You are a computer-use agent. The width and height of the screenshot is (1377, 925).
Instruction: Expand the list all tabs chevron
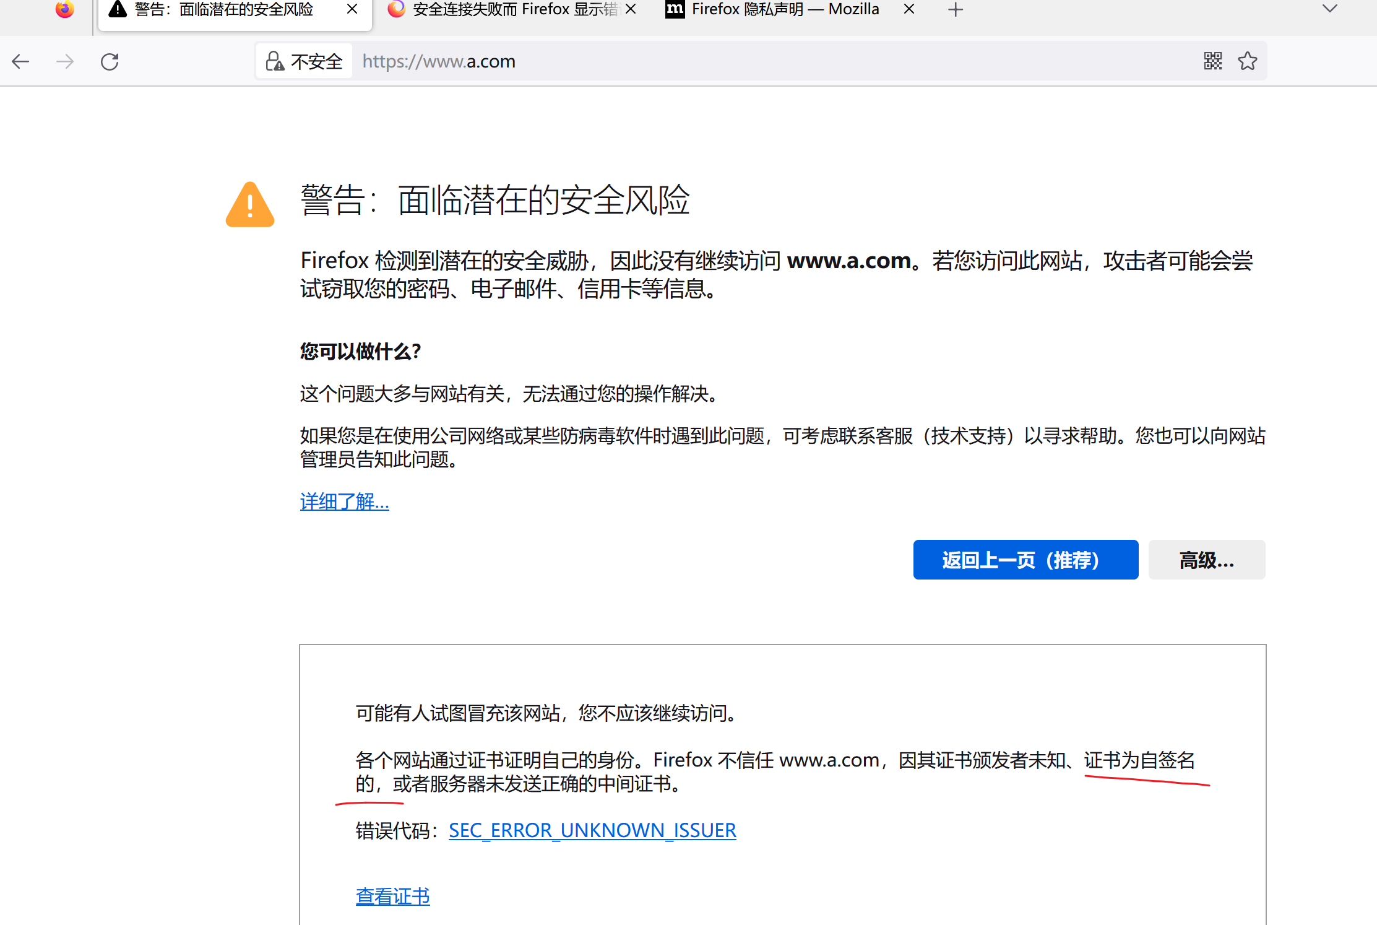coord(1329,9)
